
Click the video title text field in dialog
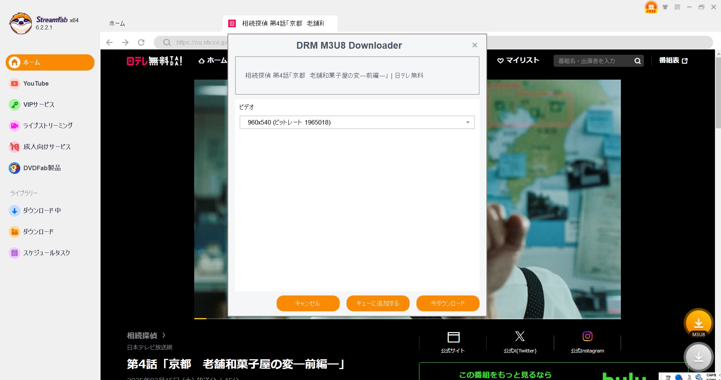(357, 75)
